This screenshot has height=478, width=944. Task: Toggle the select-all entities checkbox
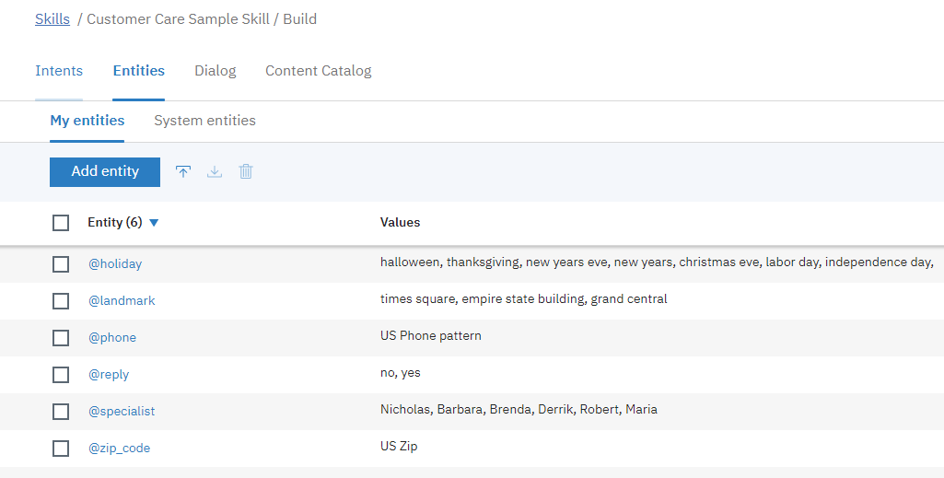click(61, 223)
